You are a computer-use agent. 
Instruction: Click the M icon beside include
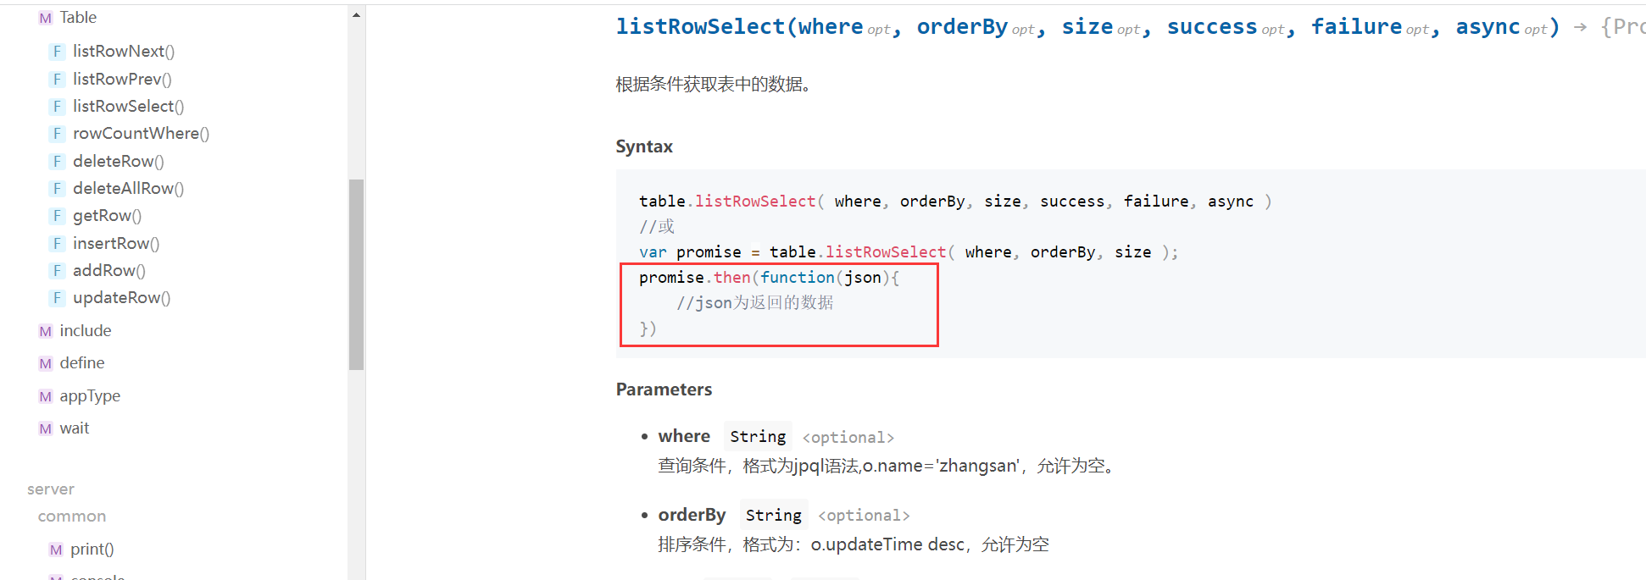point(46,331)
